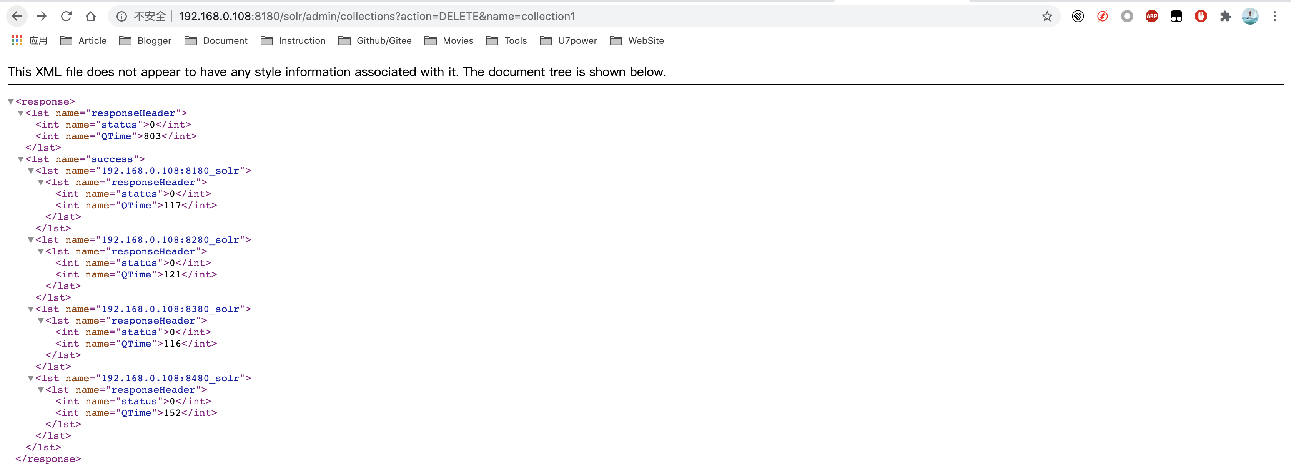This screenshot has height=465, width=1291.
Task: Reload the current page
Action: (x=66, y=16)
